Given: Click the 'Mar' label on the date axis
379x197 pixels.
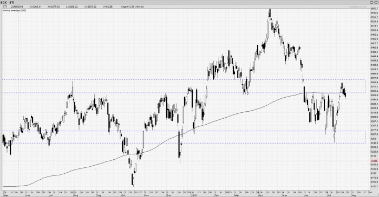Looking at the screenshot, I should pos(237,195).
